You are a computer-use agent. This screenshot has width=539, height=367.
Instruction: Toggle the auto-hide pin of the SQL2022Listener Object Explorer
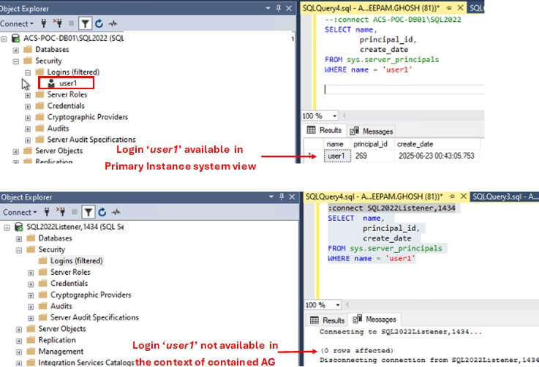(x=282, y=197)
